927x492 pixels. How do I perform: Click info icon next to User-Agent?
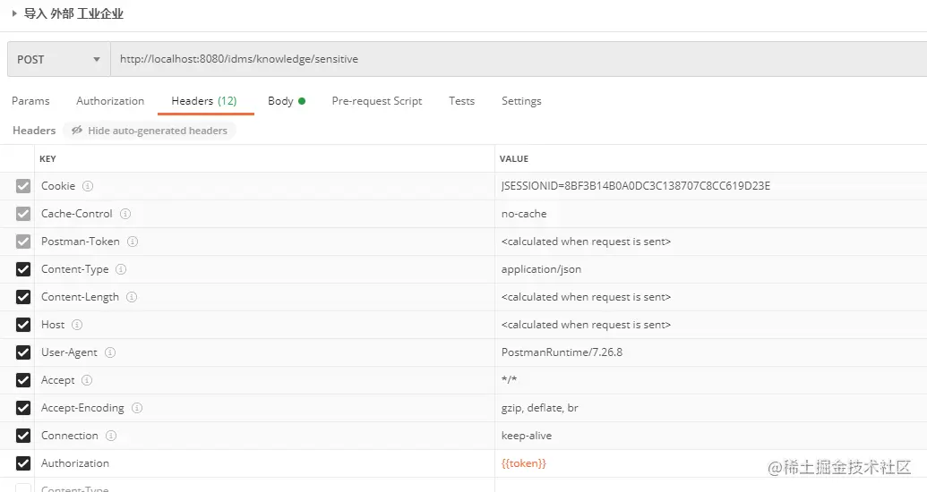[x=110, y=352]
